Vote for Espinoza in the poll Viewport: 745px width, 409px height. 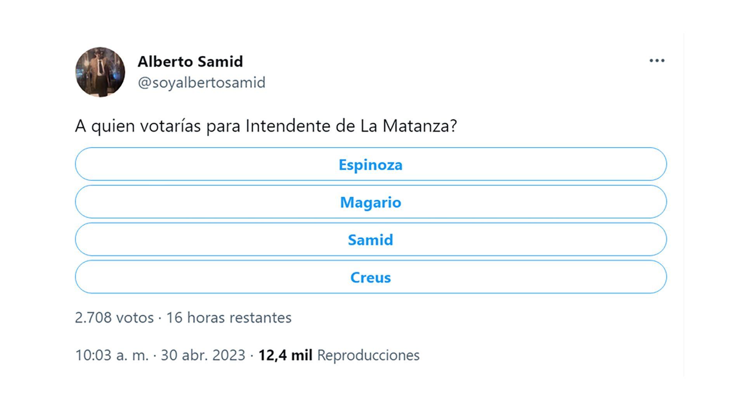(371, 165)
